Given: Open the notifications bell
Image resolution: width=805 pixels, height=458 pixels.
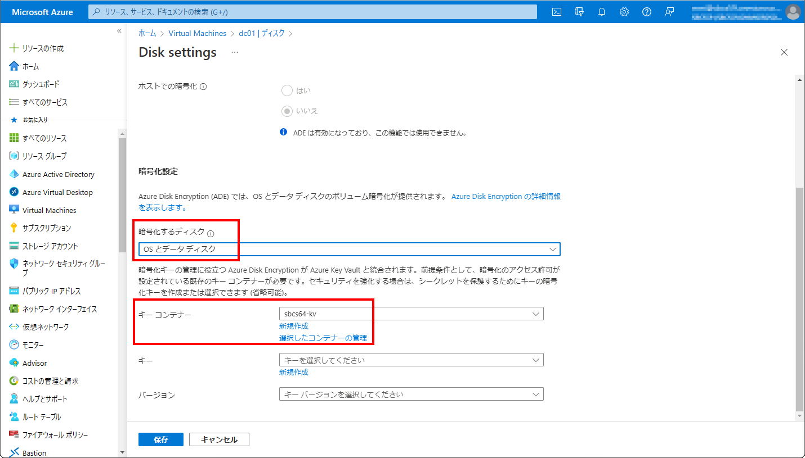Looking at the screenshot, I should tap(601, 12).
